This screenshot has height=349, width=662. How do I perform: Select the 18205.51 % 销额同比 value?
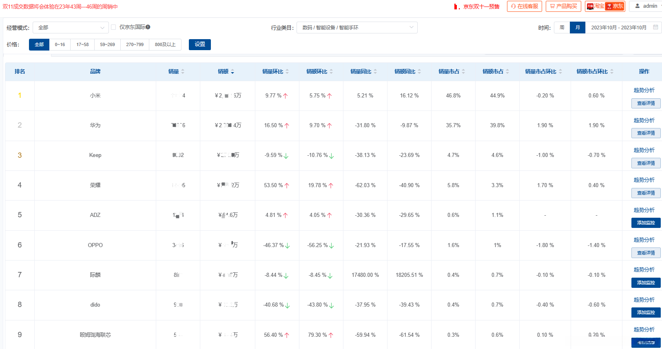[409, 275]
